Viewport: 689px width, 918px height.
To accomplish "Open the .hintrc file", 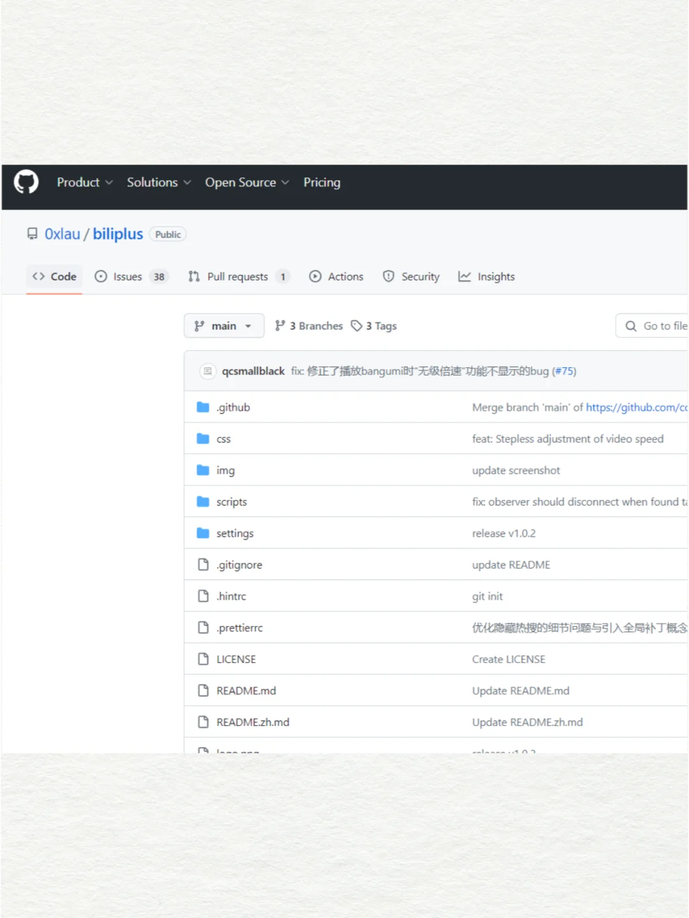I will click(x=231, y=597).
